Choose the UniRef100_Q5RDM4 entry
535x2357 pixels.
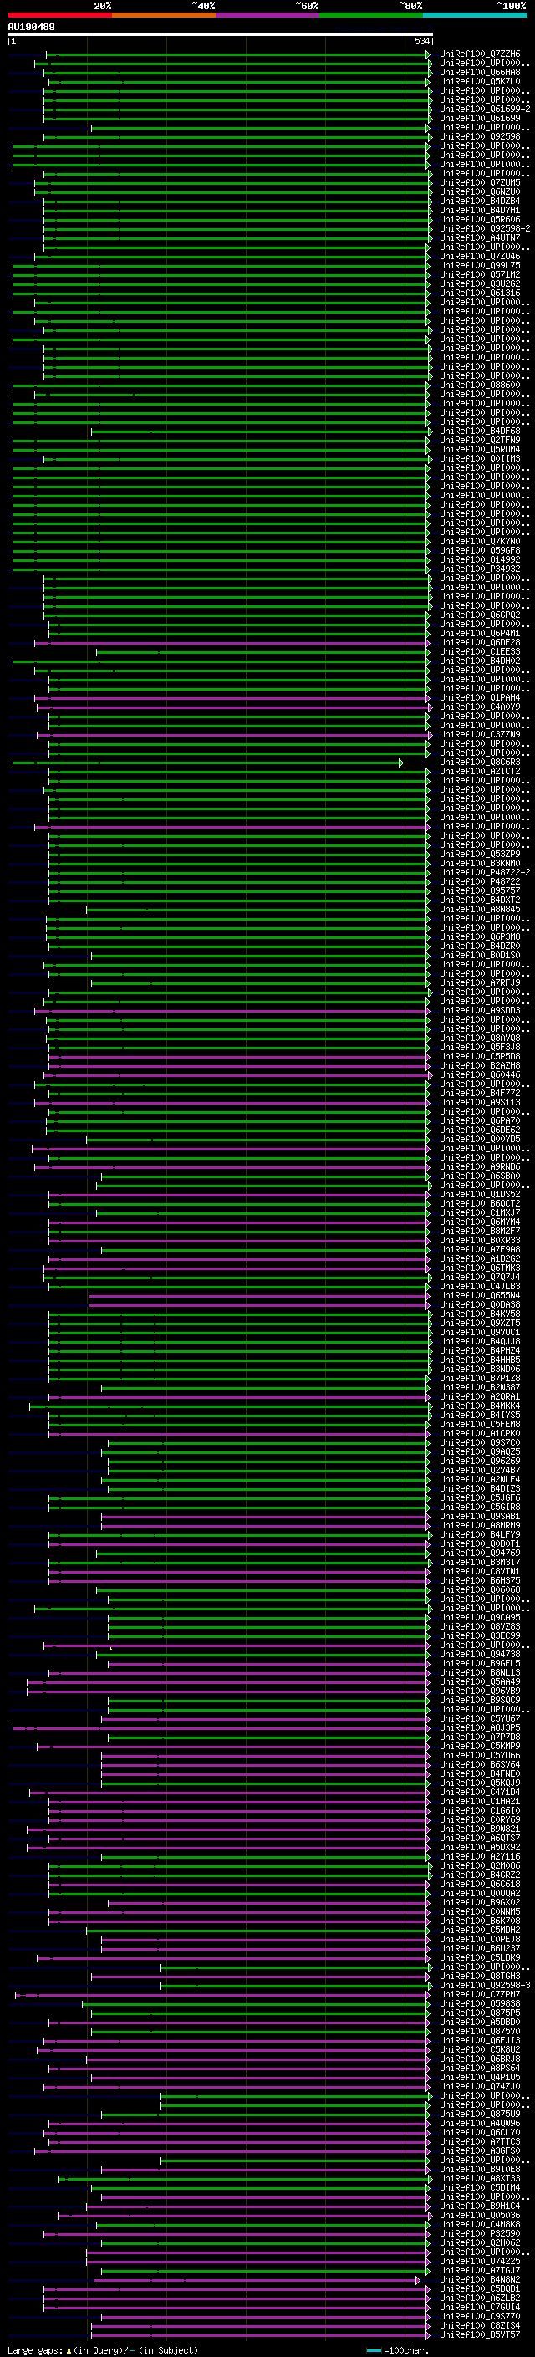479,449
